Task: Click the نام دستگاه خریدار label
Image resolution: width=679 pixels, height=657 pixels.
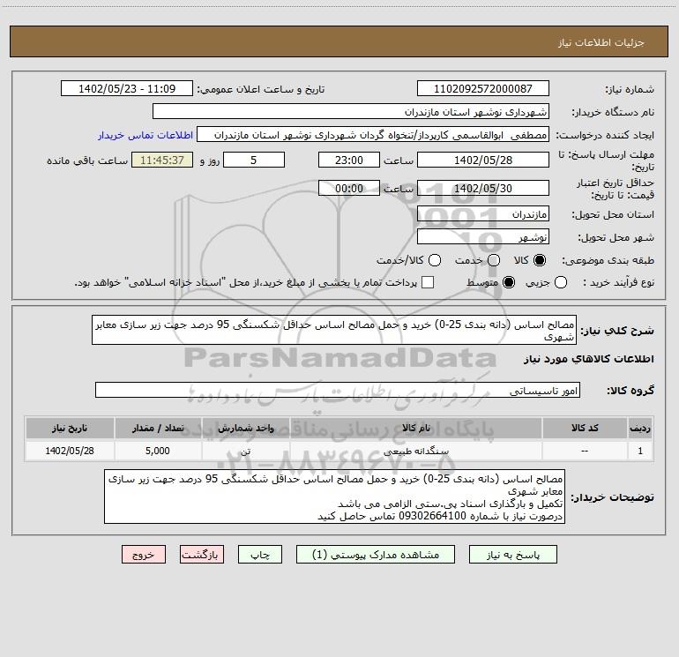Action: point(613,112)
